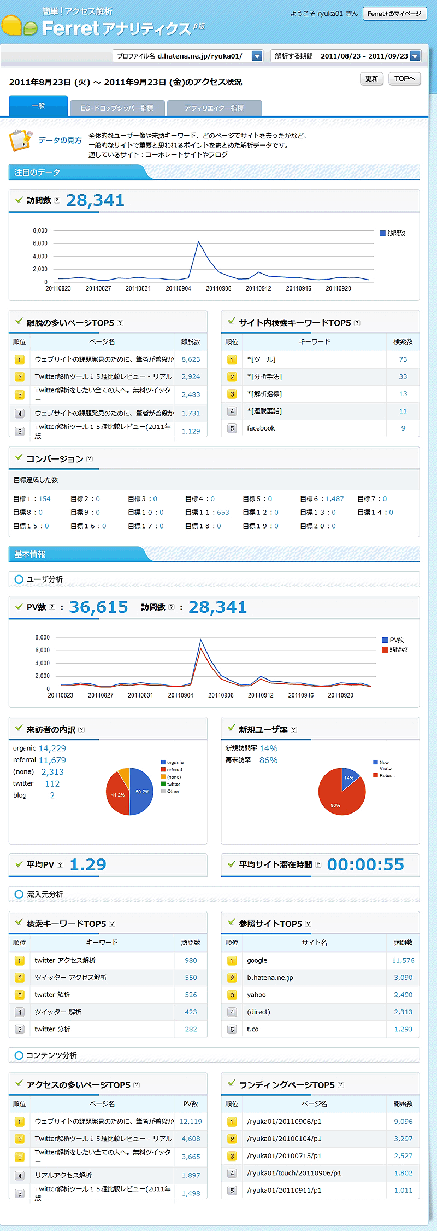Viewport: 437px width, 1231px height.
Task: Open the 解析する期間 date range dropdown
Action: point(415,56)
